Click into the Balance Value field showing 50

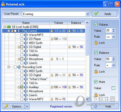pyautogui.click(x=109, y=59)
